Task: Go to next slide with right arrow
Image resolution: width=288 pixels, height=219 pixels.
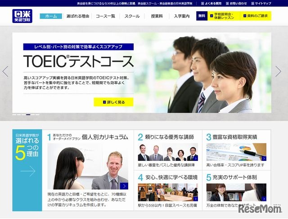Action: tap(278, 71)
